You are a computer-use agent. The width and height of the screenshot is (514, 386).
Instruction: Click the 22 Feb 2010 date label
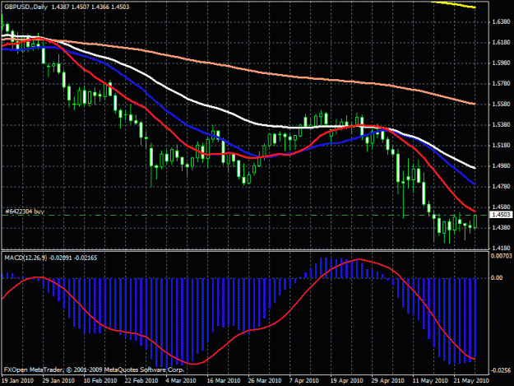(141, 381)
